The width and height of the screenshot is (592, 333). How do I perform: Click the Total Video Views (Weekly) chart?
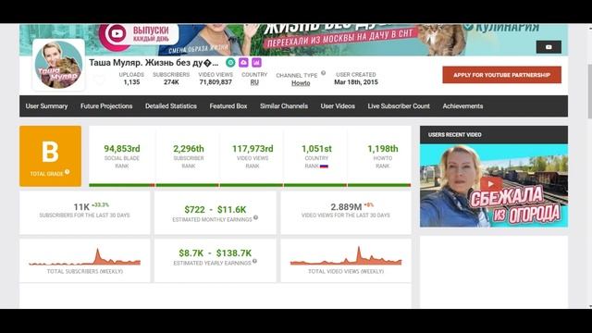[x=346, y=256]
